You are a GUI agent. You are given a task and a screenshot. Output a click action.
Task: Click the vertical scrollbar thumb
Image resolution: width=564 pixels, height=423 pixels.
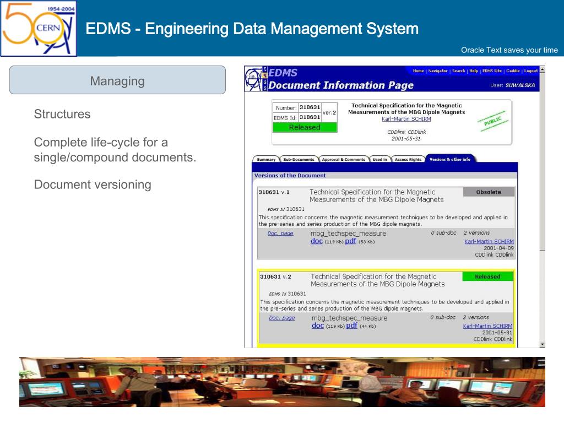(543, 161)
